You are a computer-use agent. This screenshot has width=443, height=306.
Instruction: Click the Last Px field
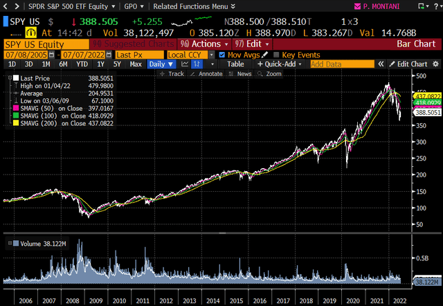pos(140,55)
